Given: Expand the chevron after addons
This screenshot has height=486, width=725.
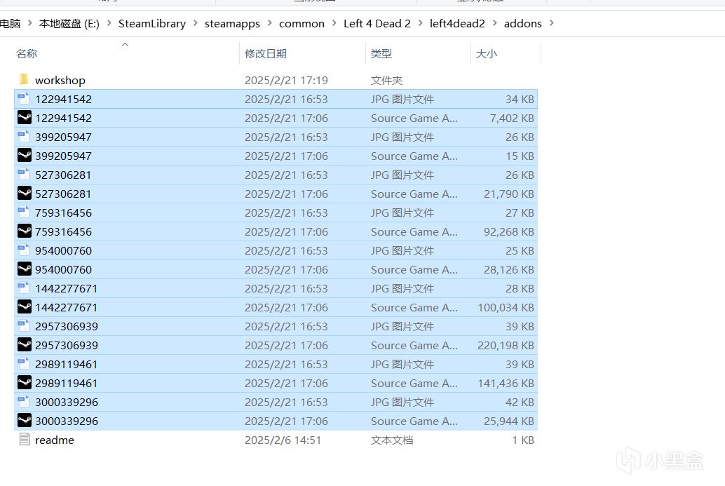Looking at the screenshot, I should point(552,23).
